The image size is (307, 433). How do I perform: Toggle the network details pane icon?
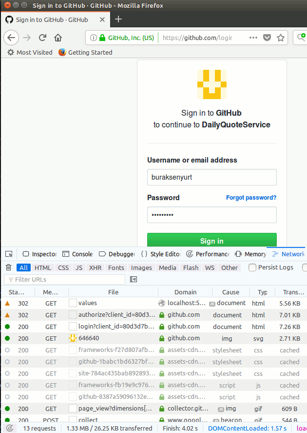(134, 279)
